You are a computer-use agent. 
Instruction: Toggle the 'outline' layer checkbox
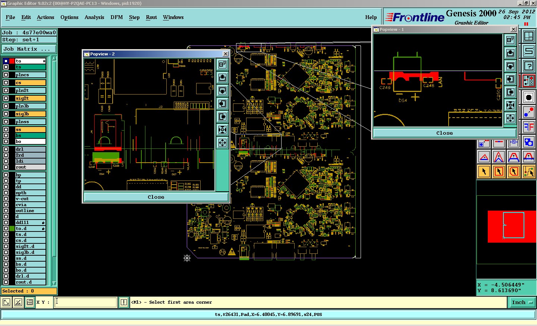coord(6,211)
